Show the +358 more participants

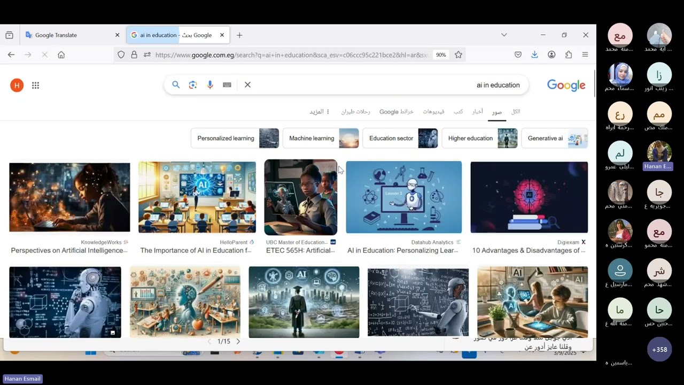(659, 349)
